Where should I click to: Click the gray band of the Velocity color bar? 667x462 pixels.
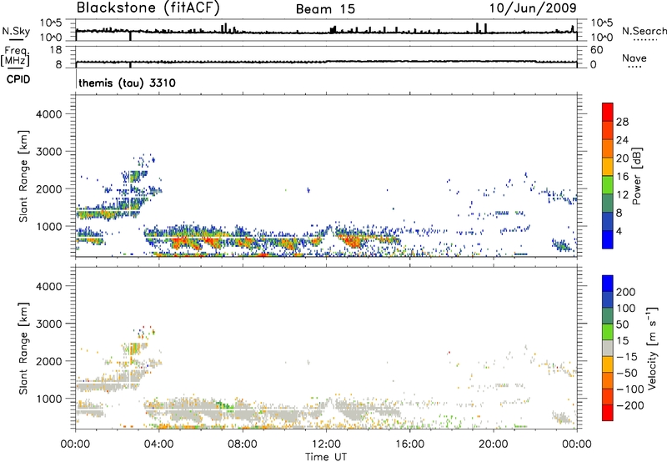pyautogui.click(x=608, y=348)
